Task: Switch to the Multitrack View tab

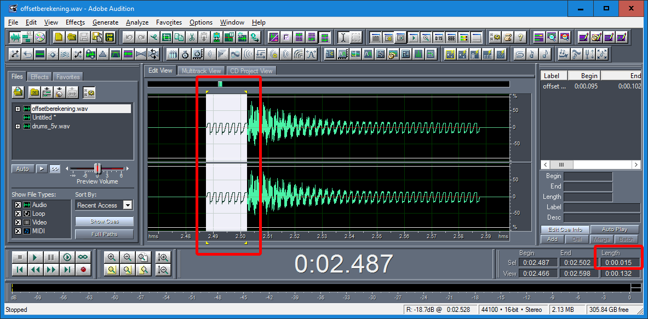Action: [x=201, y=71]
